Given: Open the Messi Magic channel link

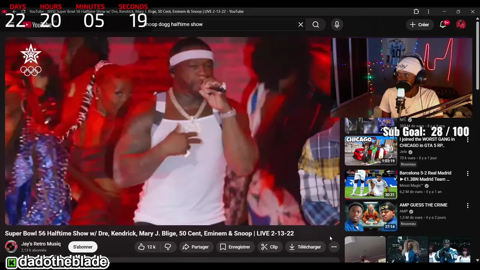Looking at the screenshot, I should click(x=411, y=186).
